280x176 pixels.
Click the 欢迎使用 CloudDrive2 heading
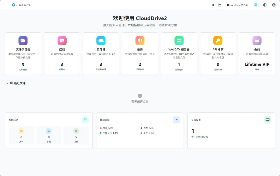pos(140,18)
